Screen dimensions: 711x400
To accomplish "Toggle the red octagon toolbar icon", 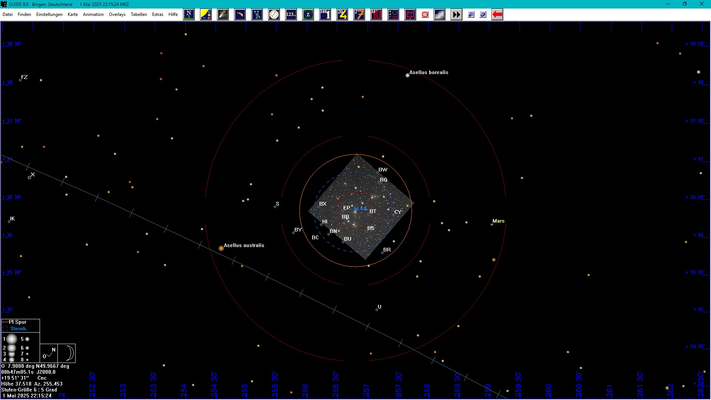I will pyautogui.click(x=425, y=15).
